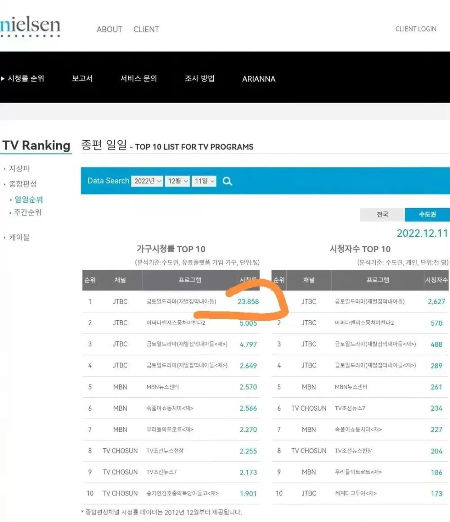The height and width of the screenshot is (522, 450).
Task: Click the 4.797 rating value
Action: tap(248, 344)
